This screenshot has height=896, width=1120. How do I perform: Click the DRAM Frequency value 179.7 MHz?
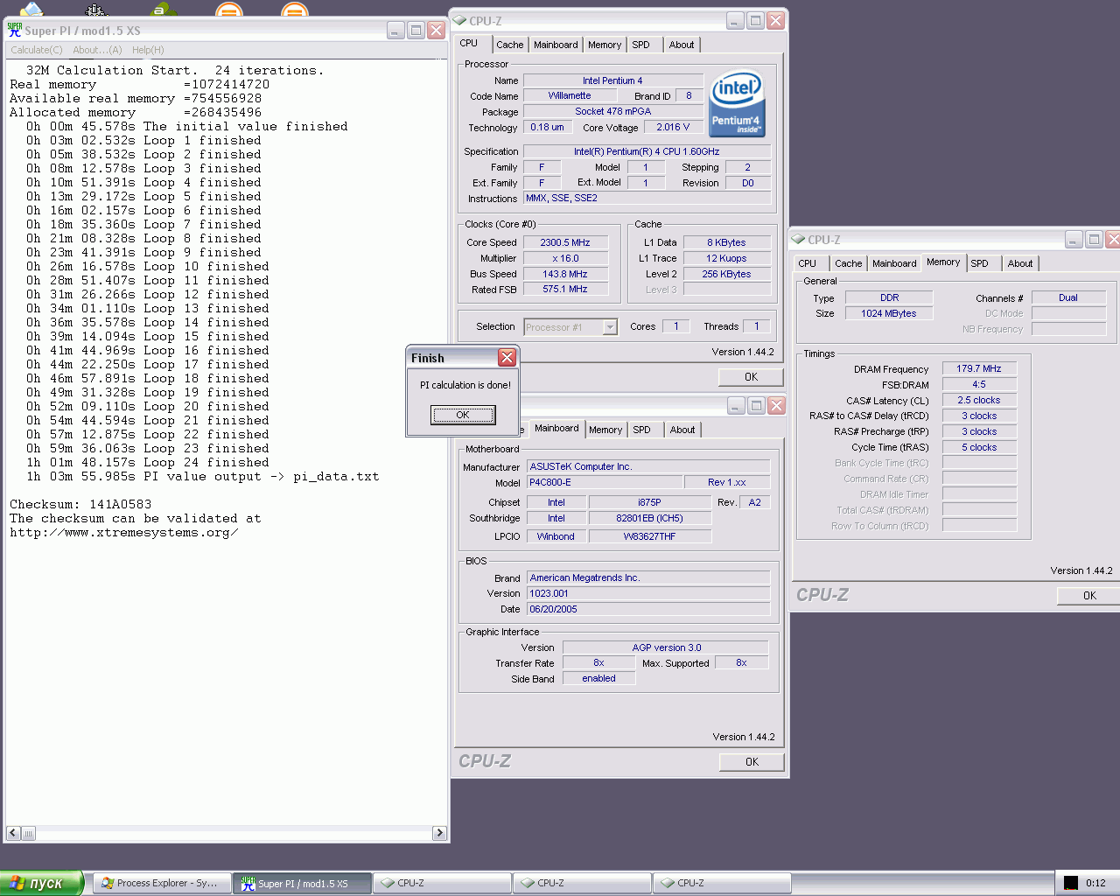979,368
